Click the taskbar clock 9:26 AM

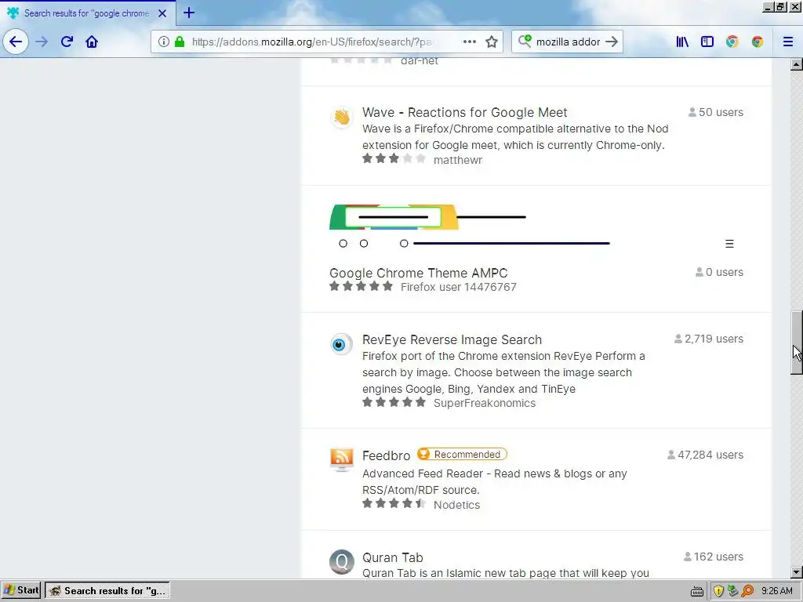tap(777, 591)
